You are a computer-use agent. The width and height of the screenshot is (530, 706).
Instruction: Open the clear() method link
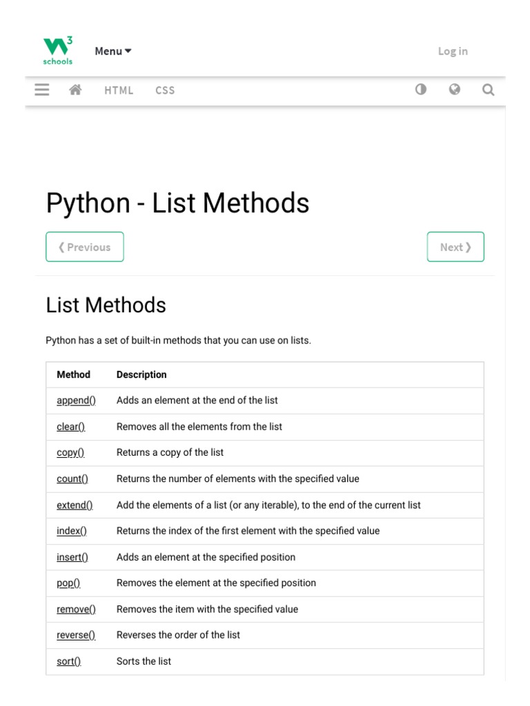70,427
